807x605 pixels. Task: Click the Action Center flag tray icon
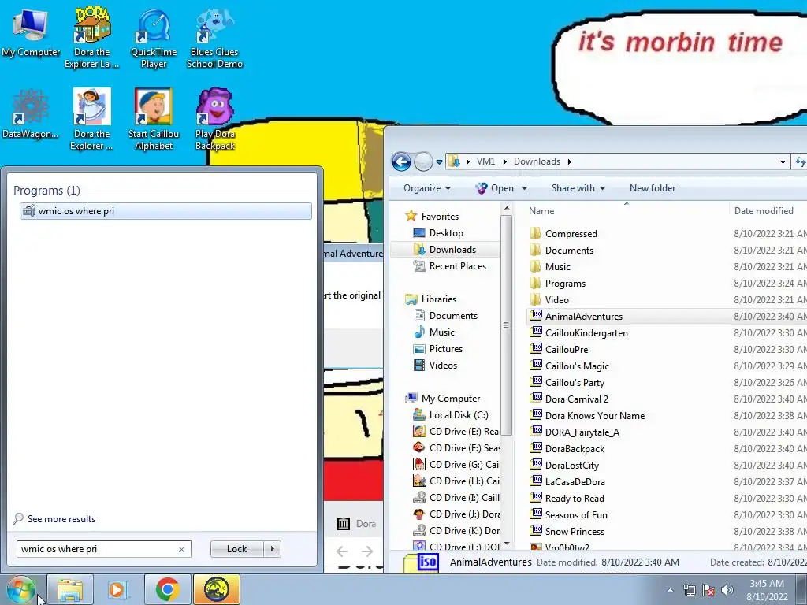[708, 590]
